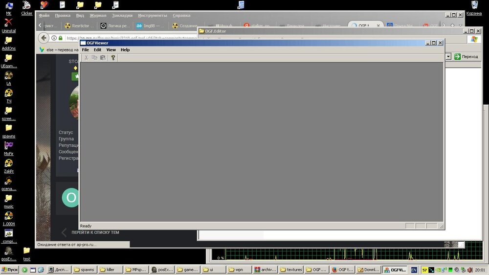Open the Uninstal desktop shortcut
Viewport: 489px width, 275px height.
(8, 23)
